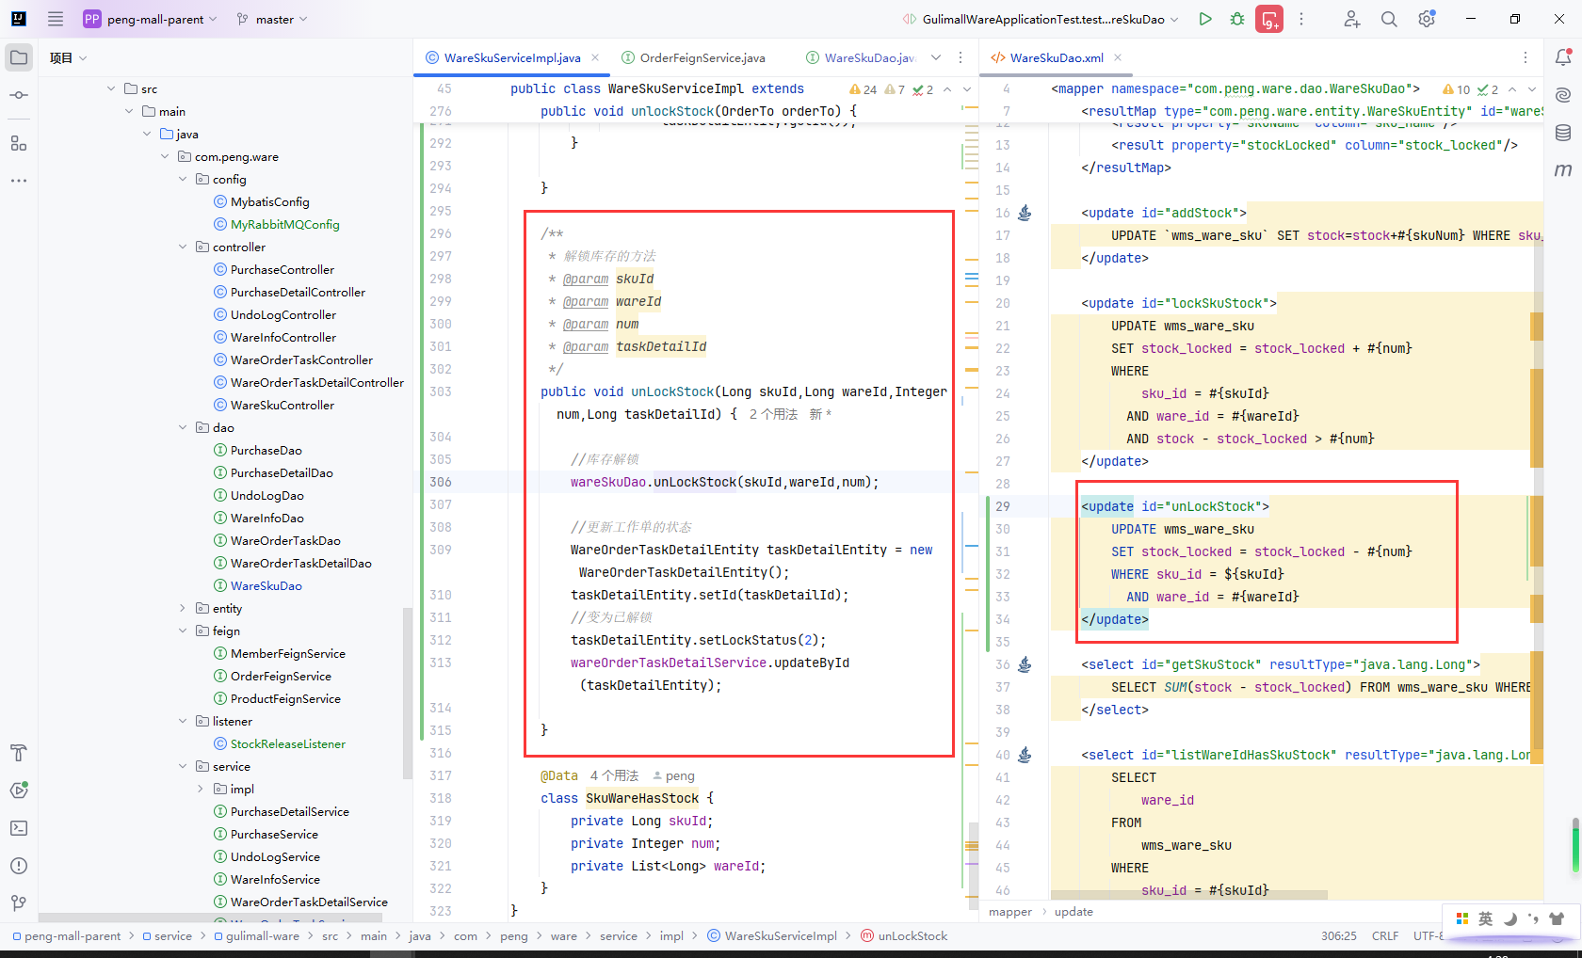Click gutter icon beside addStock update
Image resolution: width=1582 pixels, height=958 pixels.
point(1025,213)
